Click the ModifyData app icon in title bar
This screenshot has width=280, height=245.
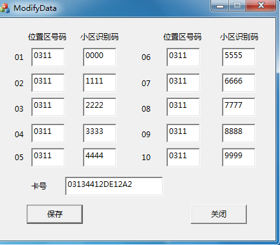pyautogui.click(x=4, y=8)
